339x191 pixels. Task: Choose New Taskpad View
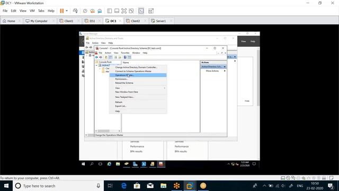point(138,97)
